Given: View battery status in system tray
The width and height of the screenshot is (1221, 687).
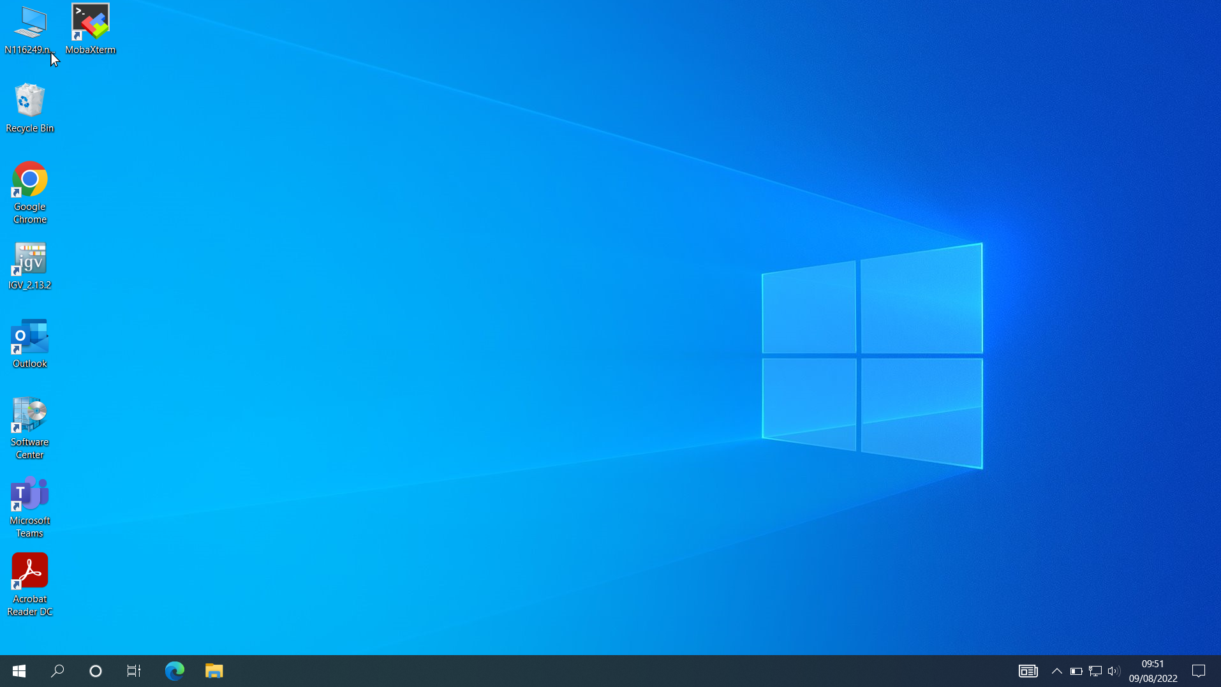Looking at the screenshot, I should click(1076, 670).
